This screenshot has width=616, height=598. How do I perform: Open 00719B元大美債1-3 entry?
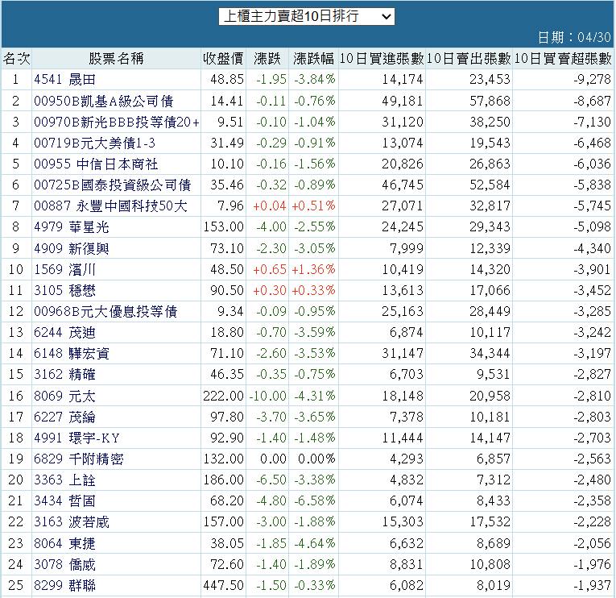coord(95,143)
